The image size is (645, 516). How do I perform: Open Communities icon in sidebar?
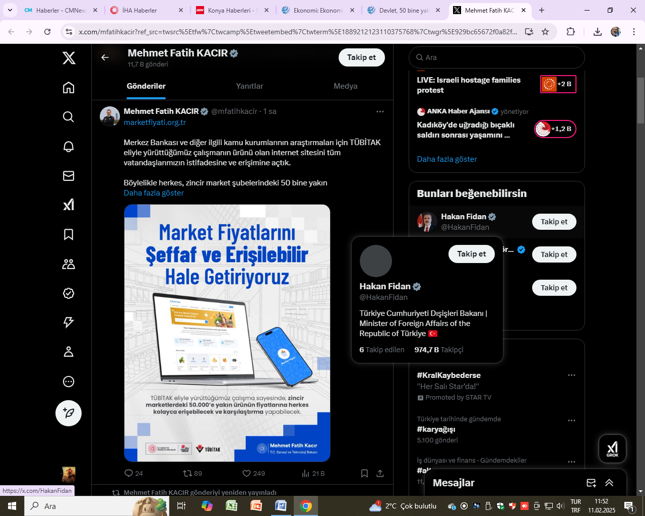(69, 264)
